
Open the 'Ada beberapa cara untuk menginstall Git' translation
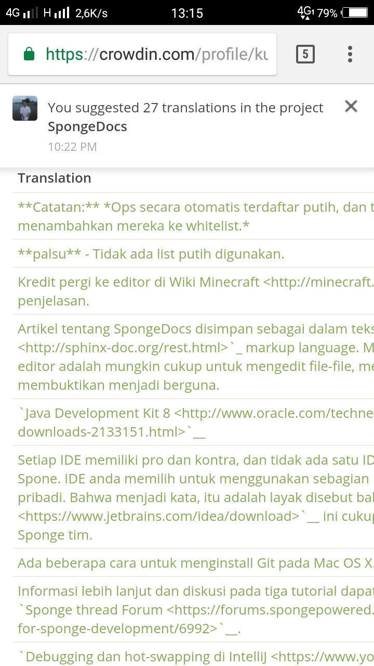(x=193, y=563)
